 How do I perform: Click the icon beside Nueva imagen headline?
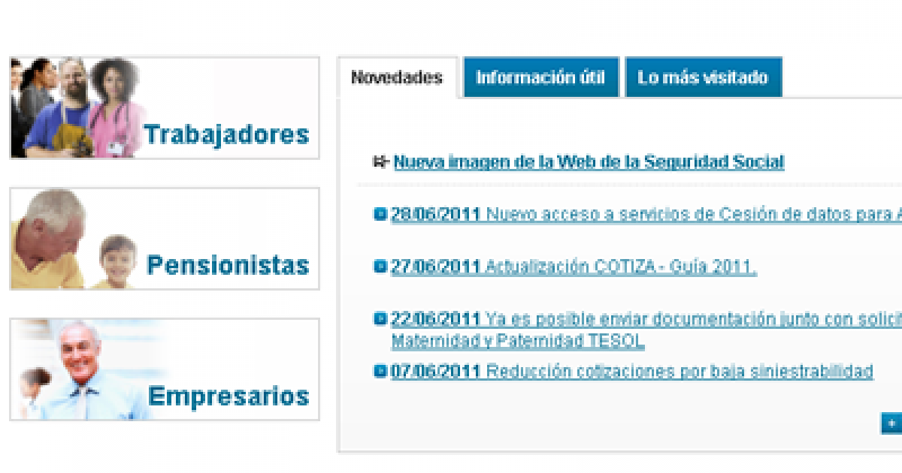(x=379, y=161)
